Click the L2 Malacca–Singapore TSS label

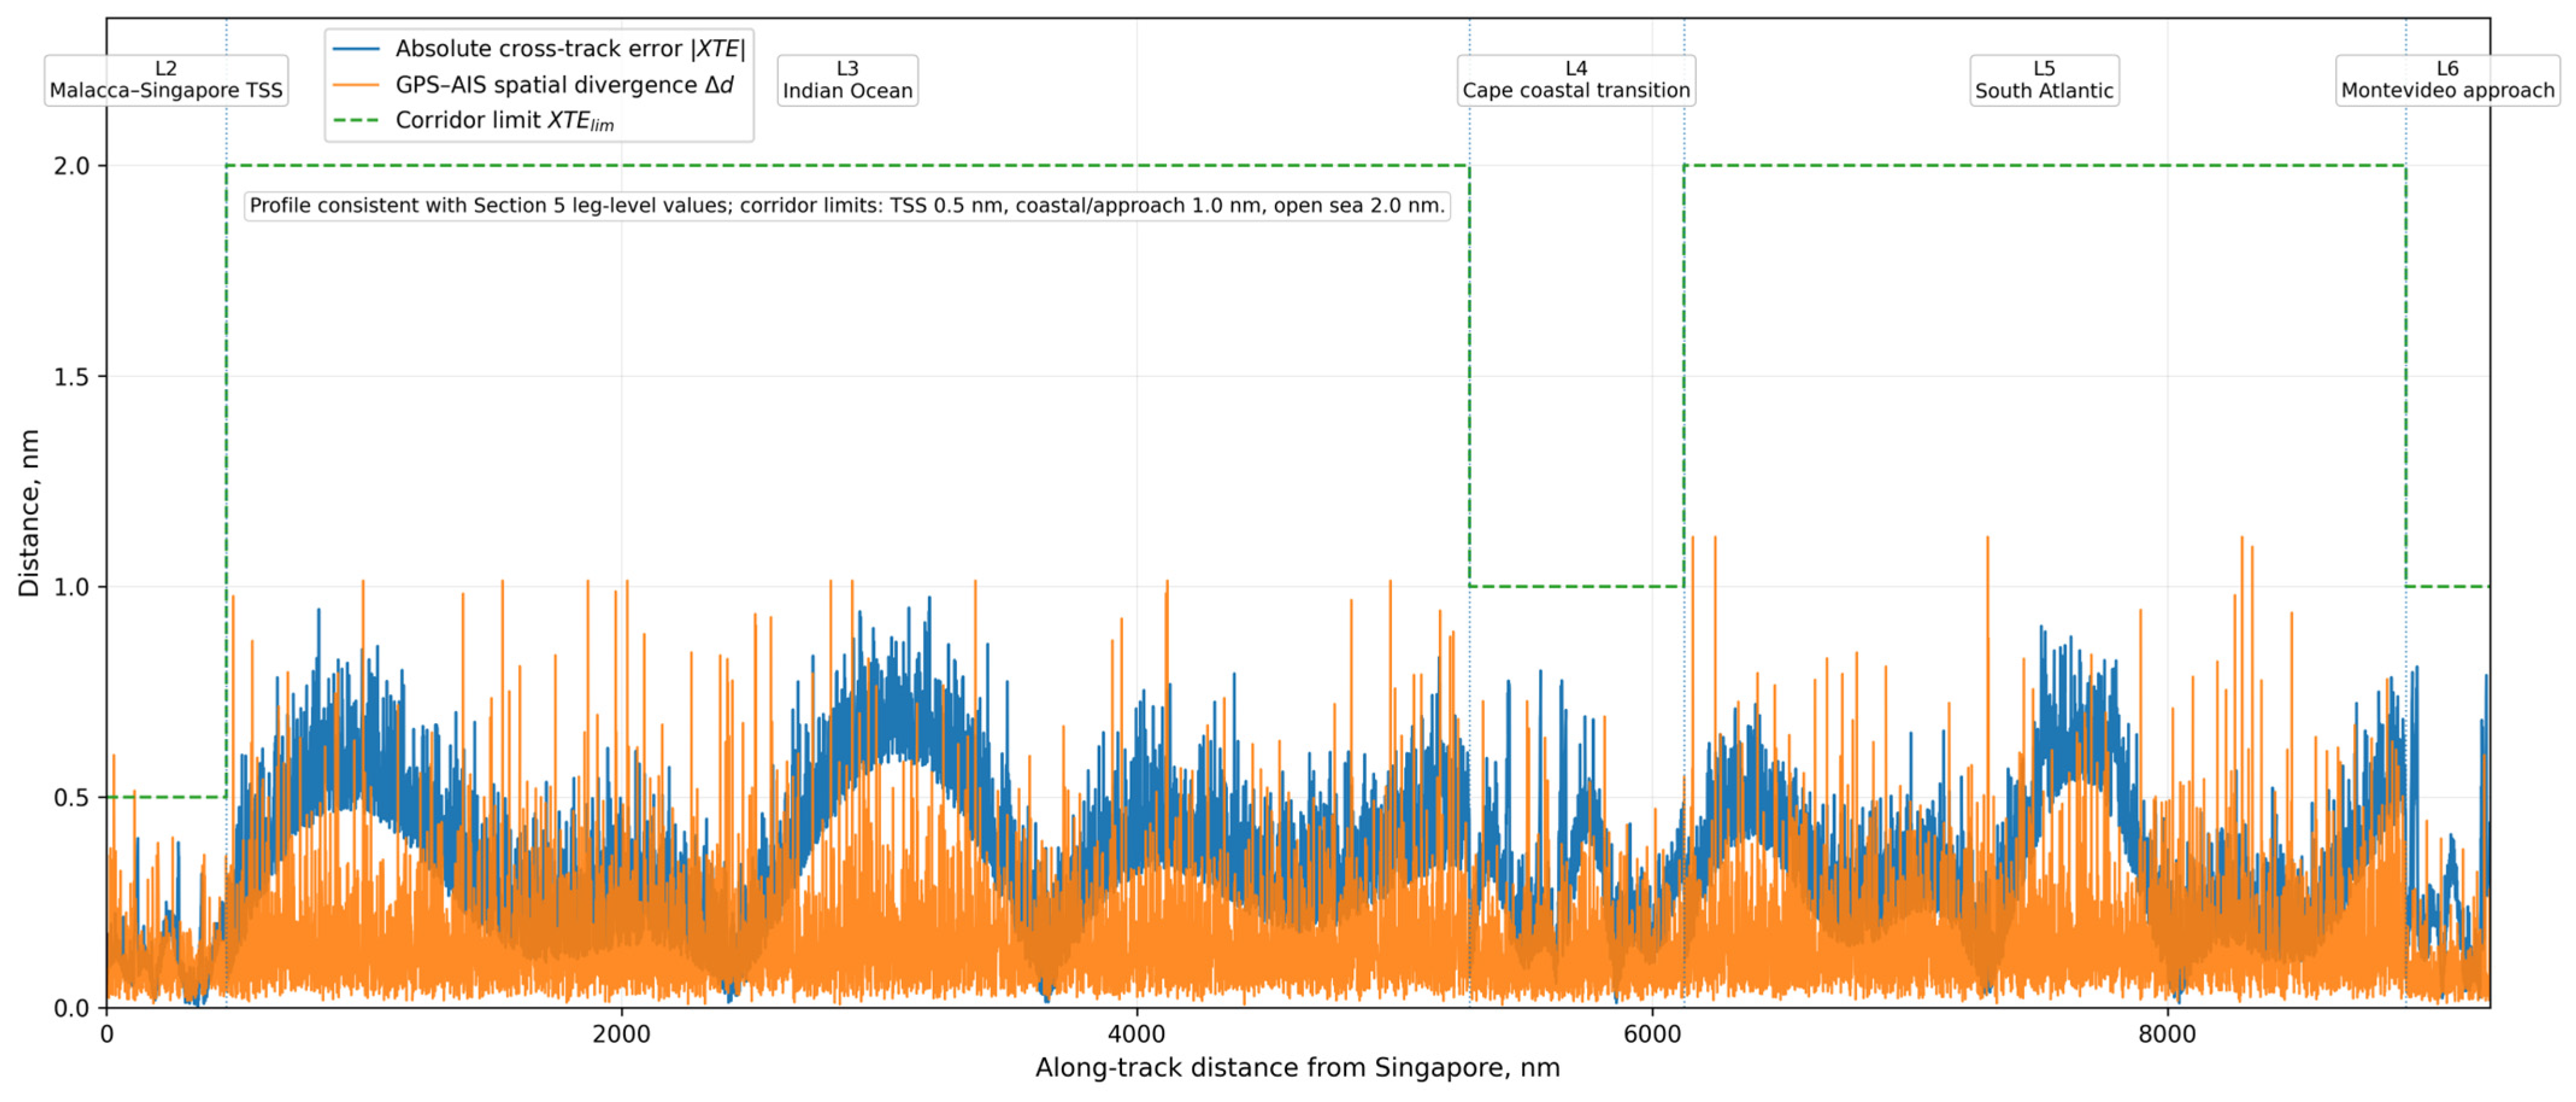coord(166,80)
